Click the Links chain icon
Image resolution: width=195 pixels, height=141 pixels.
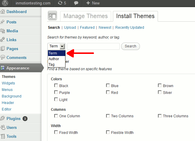pyautogui.click(x=3, y=40)
